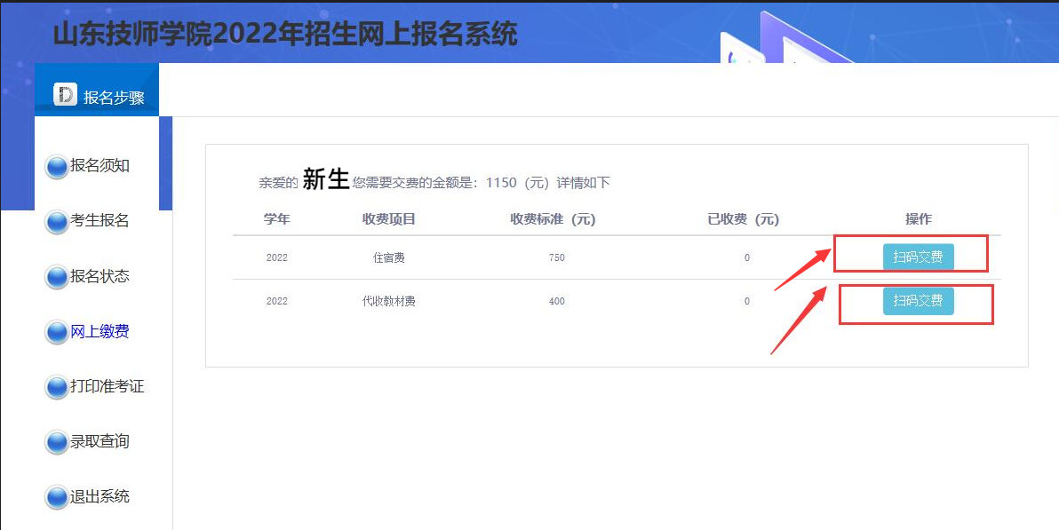Click the blue ball icon beside 报名须知
Screen dimensions: 1059x530
[57, 167]
